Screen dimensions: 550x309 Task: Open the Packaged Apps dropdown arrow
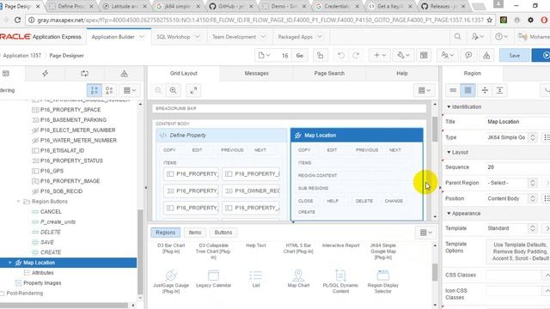click(x=320, y=36)
